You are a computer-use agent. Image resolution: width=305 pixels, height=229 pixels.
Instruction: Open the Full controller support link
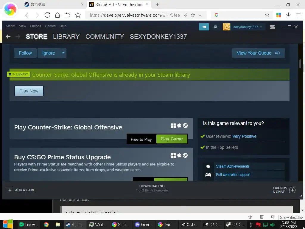[x=233, y=175]
